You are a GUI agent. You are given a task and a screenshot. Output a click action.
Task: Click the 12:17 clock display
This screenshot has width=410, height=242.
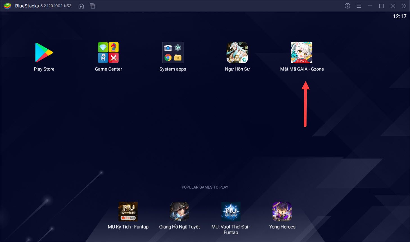point(400,16)
